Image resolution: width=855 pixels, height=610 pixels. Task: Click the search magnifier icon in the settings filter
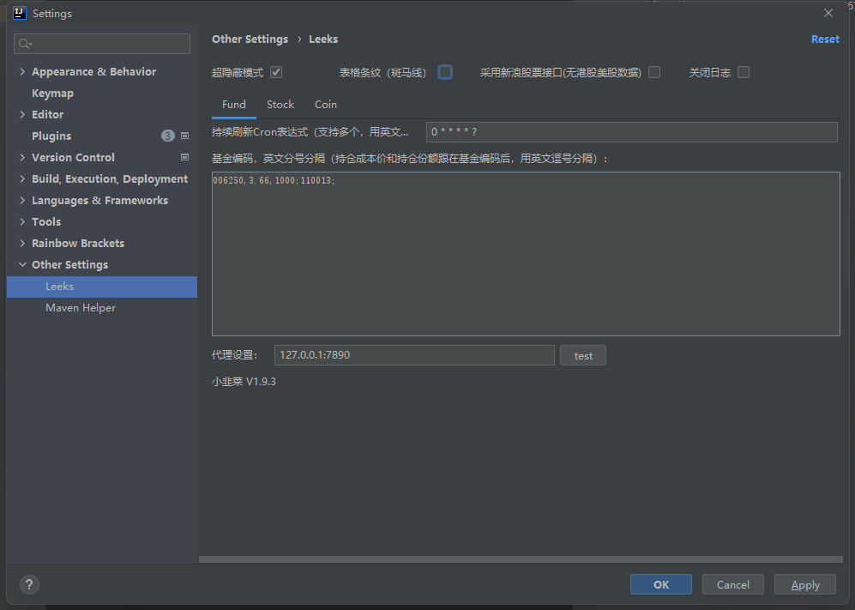click(x=25, y=44)
